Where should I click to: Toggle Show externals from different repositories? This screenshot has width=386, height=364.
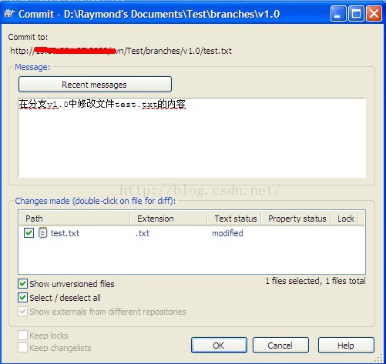[22, 312]
